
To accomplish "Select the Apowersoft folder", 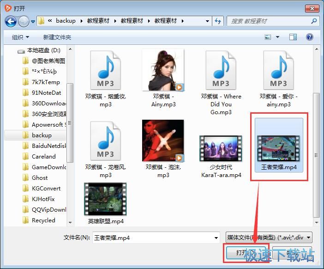I will coord(44,125).
